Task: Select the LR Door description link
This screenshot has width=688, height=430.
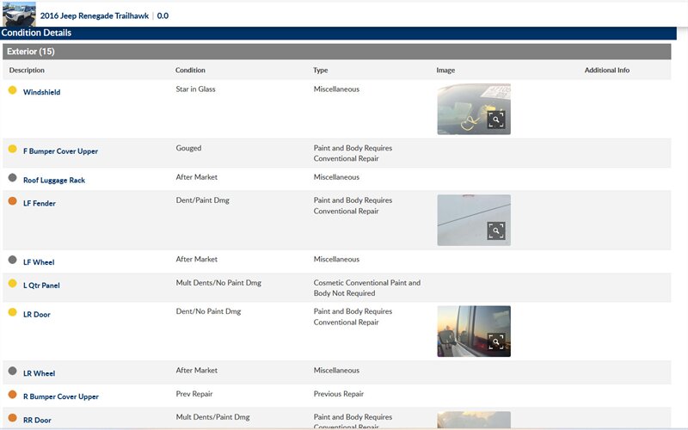Action: 36,315
